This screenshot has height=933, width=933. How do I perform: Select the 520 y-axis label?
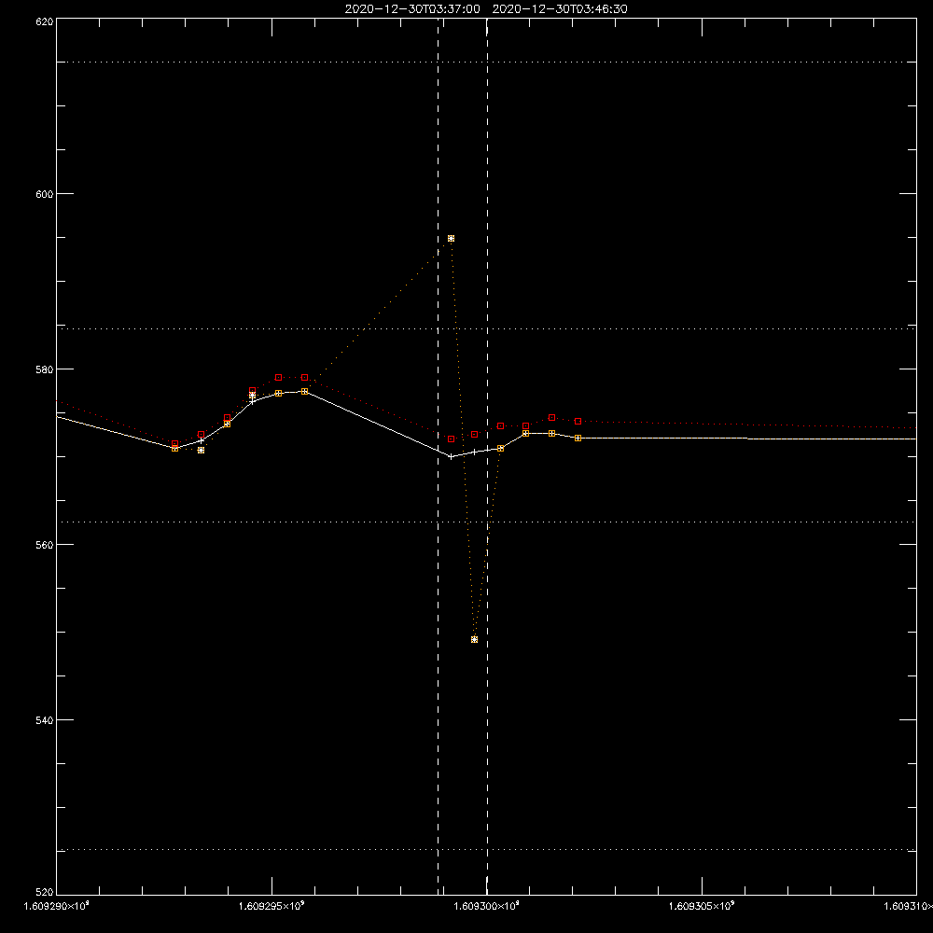tap(46, 892)
